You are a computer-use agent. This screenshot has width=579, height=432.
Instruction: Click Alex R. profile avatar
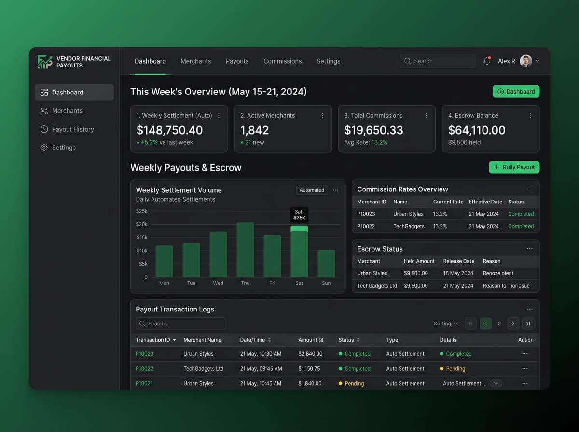pyautogui.click(x=526, y=61)
